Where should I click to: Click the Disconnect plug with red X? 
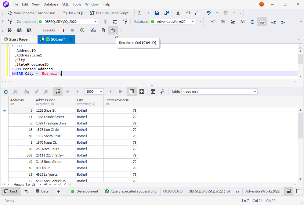point(125,22)
